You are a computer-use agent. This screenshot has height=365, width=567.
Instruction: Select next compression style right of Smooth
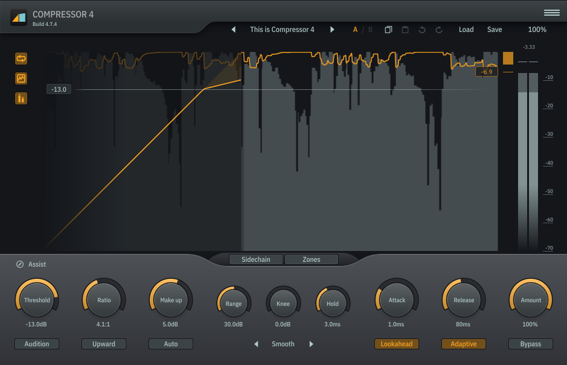coord(312,344)
